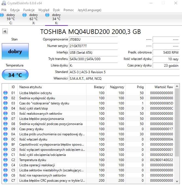Viewport: 182px width, 186px height.
Task: Click the blue 'dobry' health status button
Action: tap(15, 51)
